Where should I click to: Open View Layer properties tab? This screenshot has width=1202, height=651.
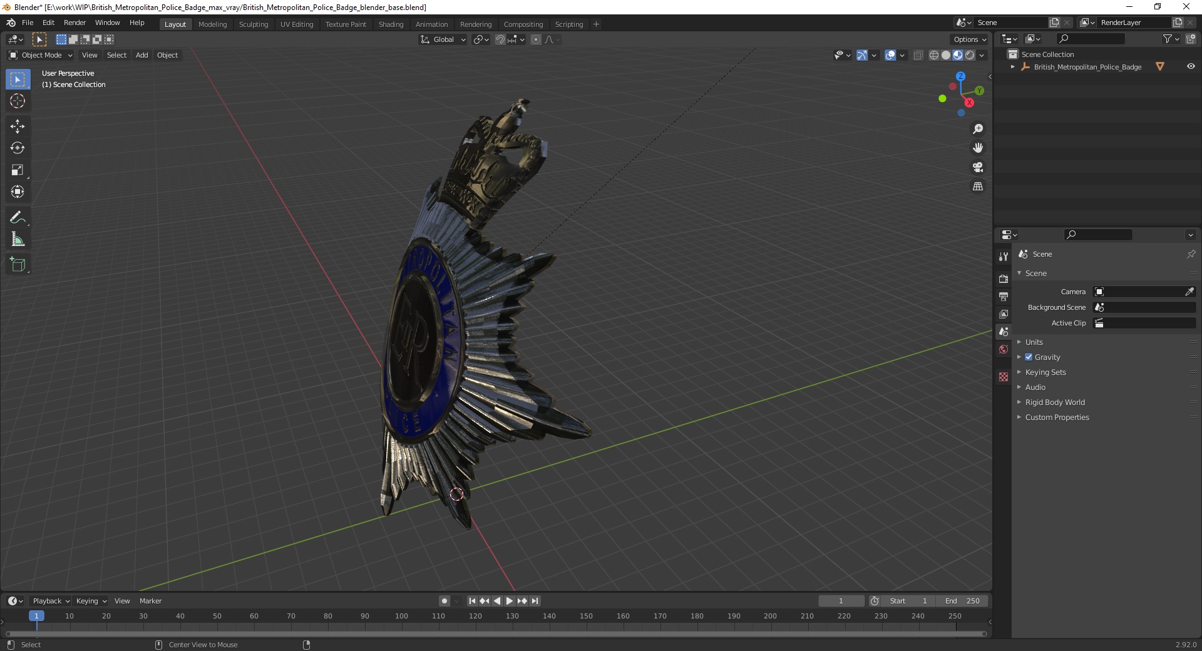1004,314
